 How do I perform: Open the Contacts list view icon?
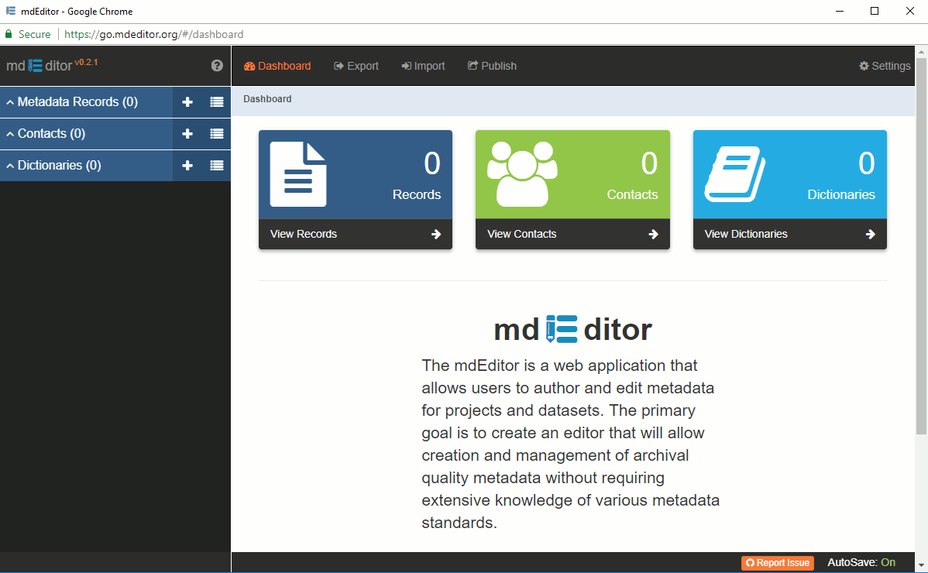coord(217,134)
